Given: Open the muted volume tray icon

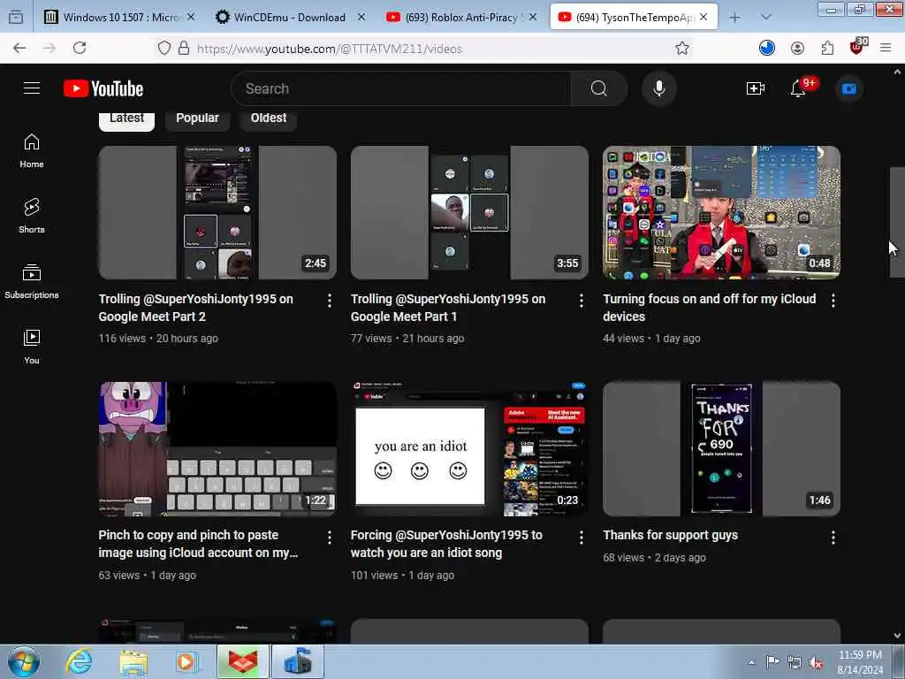Looking at the screenshot, I should coord(816,663).
